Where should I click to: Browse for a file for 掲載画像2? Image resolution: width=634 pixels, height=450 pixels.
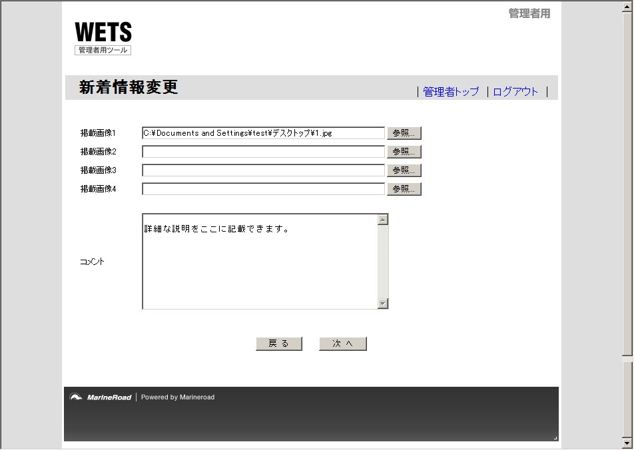[x=404, y=152]
